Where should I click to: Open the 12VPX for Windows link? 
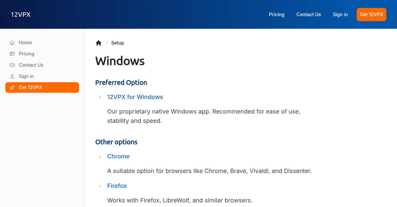pyautogui.click(x=135, y=97)
